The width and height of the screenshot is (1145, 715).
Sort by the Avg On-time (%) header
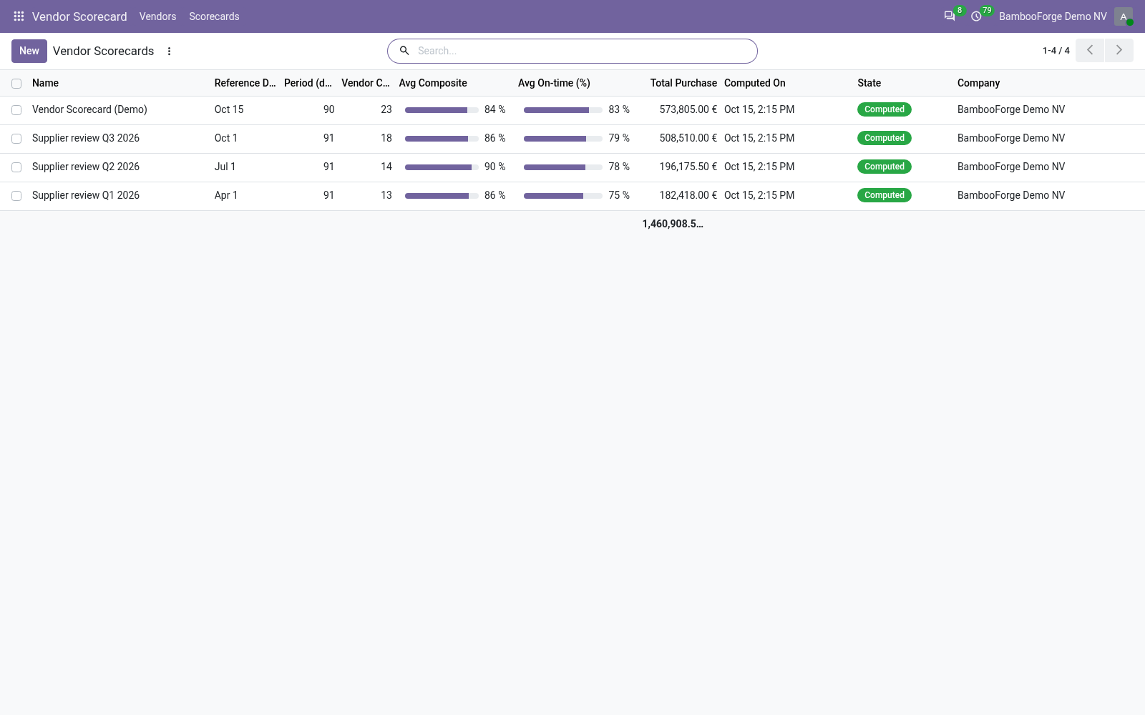tap(554, 83)
